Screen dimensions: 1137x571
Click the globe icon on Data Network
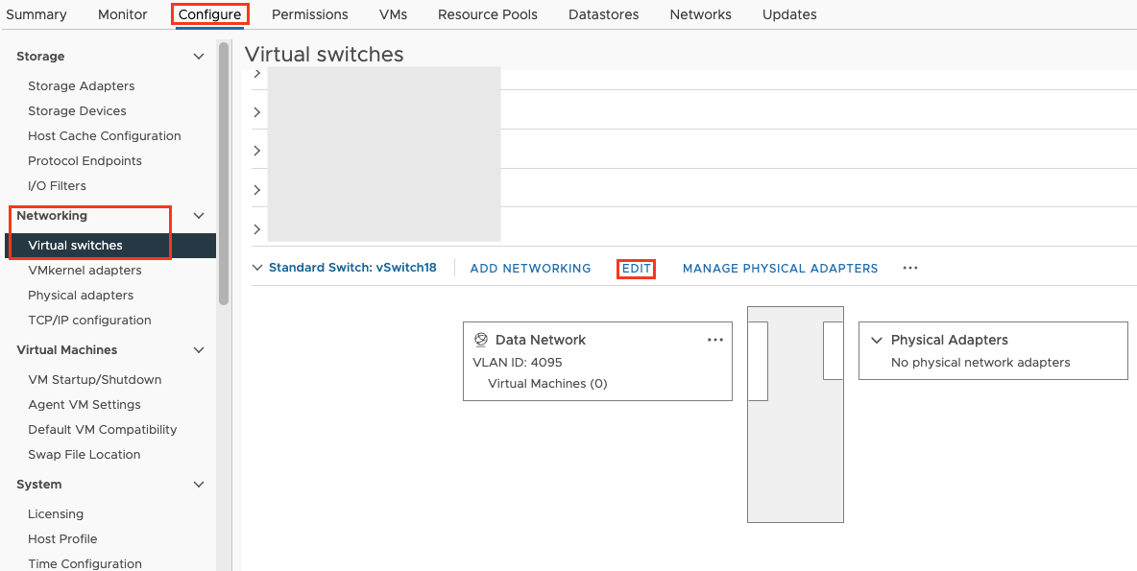(481, 339)
